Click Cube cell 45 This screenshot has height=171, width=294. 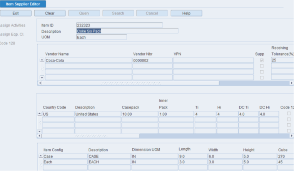[x=286, y=162]
